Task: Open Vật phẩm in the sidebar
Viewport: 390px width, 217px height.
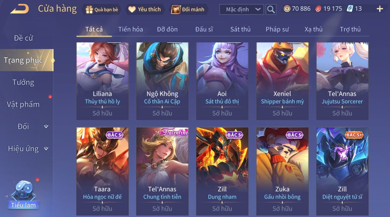Action: [23, 104]
